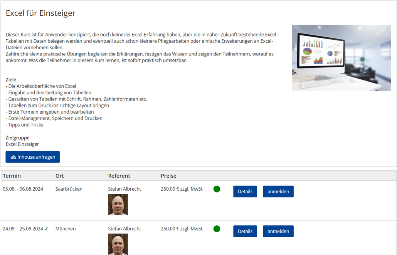This screenshot has width=397, height=255.
Task: Click the referent name in the München row
Action: click(x=124, y=228)
